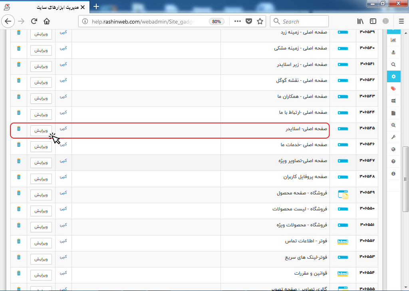Screen dimensions: 409x291
Task: Focus the Firefox Search box
Action: [x=299, y=22]
